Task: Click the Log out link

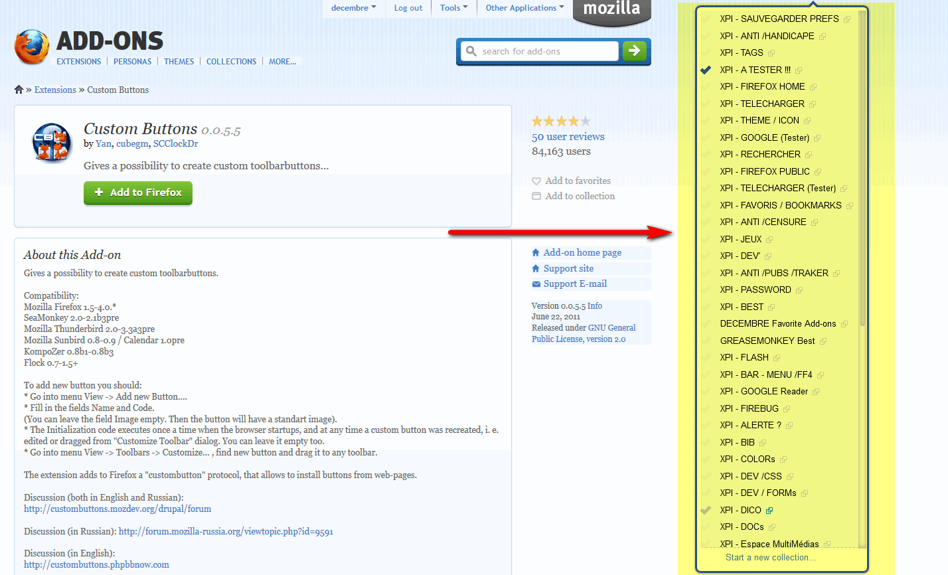Action: tap(408, 8)
